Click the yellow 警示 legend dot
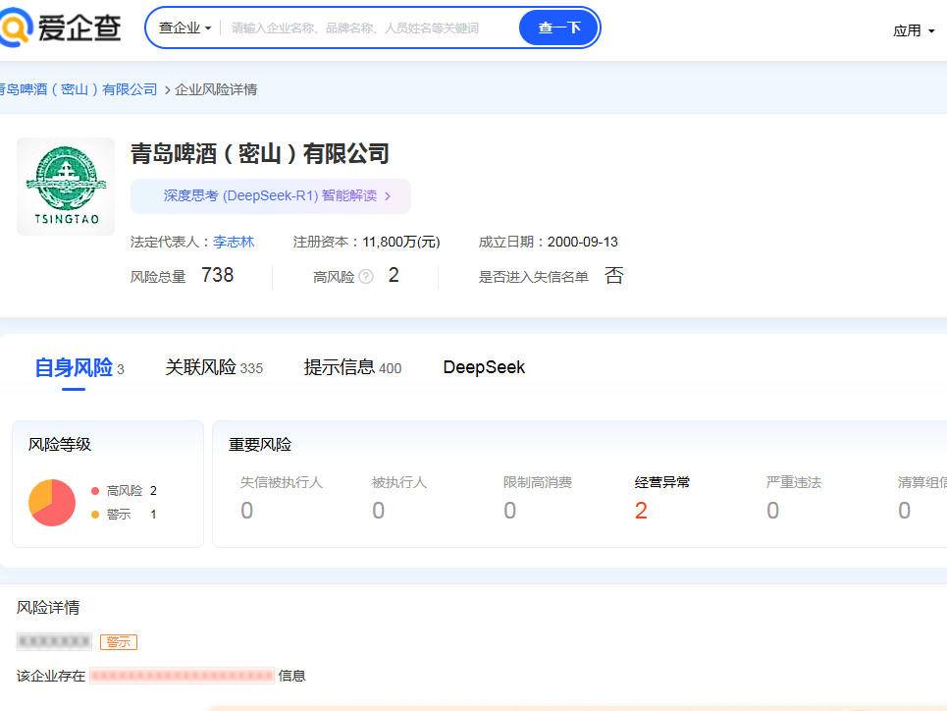947x711 pixels. (95, 515)
